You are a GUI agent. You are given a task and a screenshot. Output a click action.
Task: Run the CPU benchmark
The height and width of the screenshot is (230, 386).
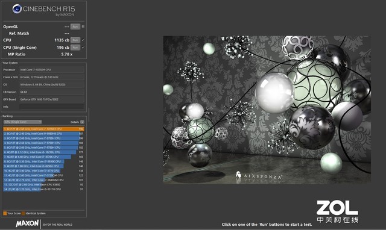75,40
